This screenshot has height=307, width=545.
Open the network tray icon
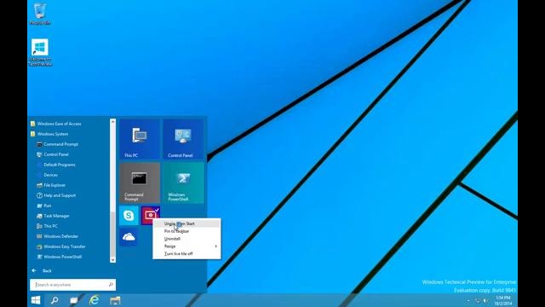click(x=477, y=301)
